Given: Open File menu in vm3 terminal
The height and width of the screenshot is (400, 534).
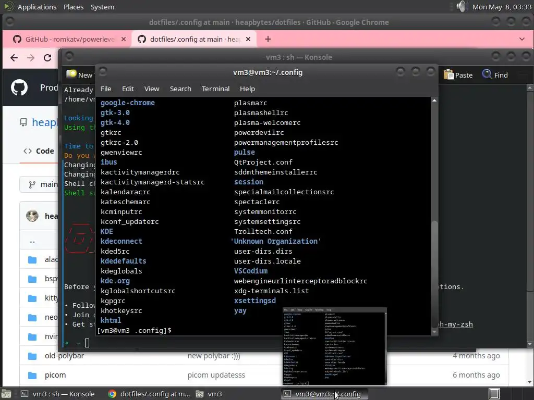Looking at the screenshot, I should pyautogui.click(x=106, y=89).
